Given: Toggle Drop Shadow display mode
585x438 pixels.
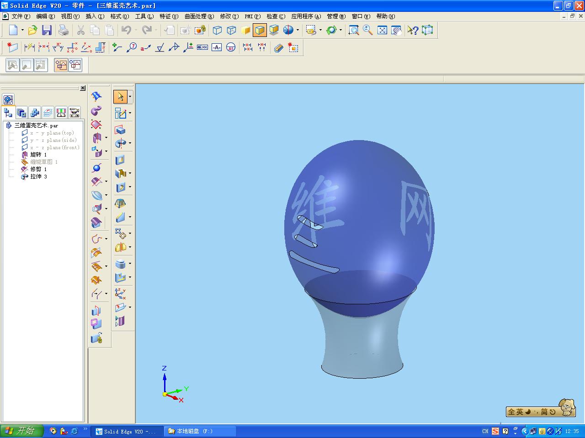Looking at the screenshot, I should [x=274, y=30].
